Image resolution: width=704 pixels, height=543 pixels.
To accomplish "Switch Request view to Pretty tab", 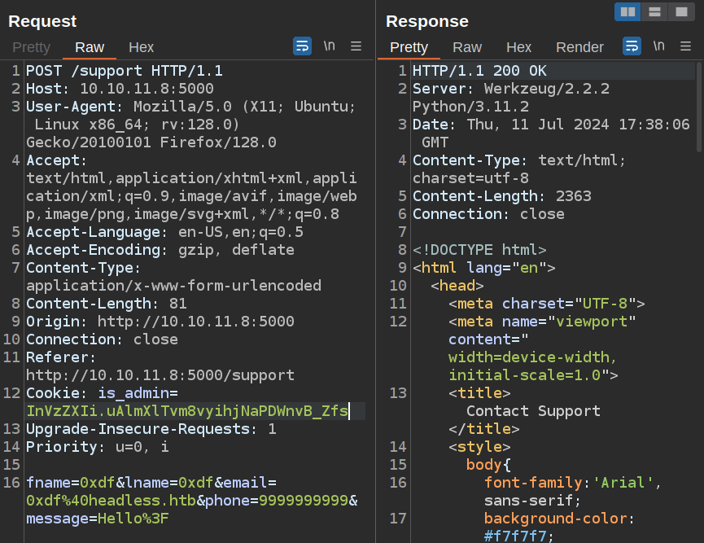I will tap(31, 47).
